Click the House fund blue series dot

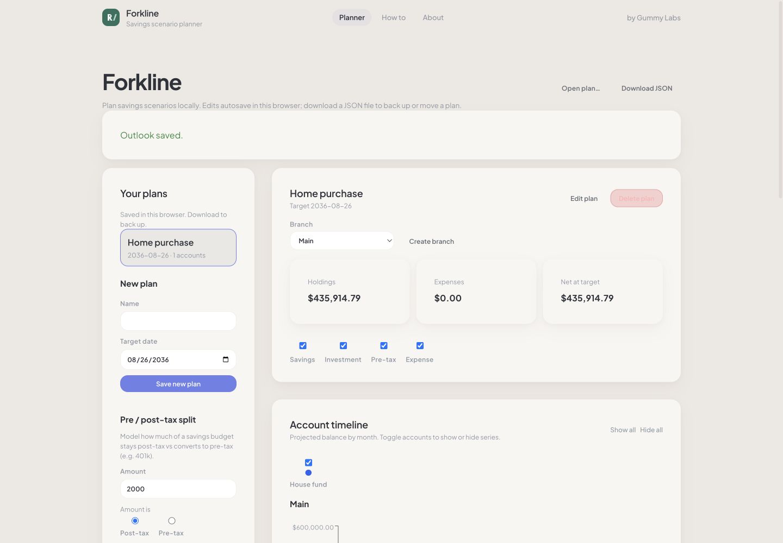point(308,473)
